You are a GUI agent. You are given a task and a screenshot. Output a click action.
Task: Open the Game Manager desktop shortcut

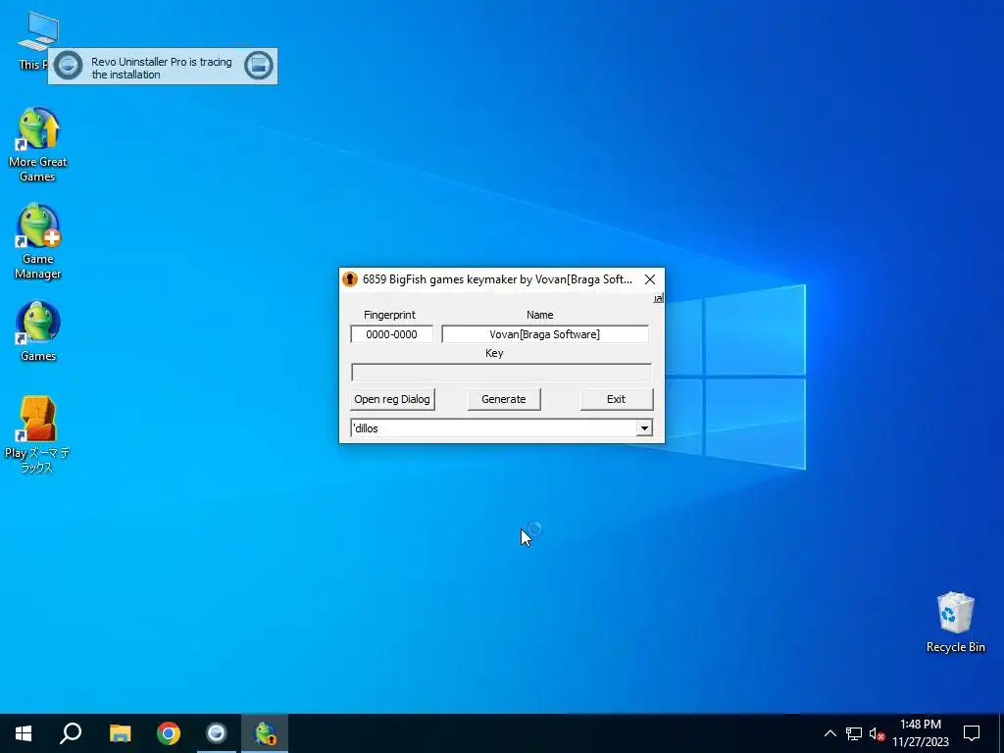[38, 242]
